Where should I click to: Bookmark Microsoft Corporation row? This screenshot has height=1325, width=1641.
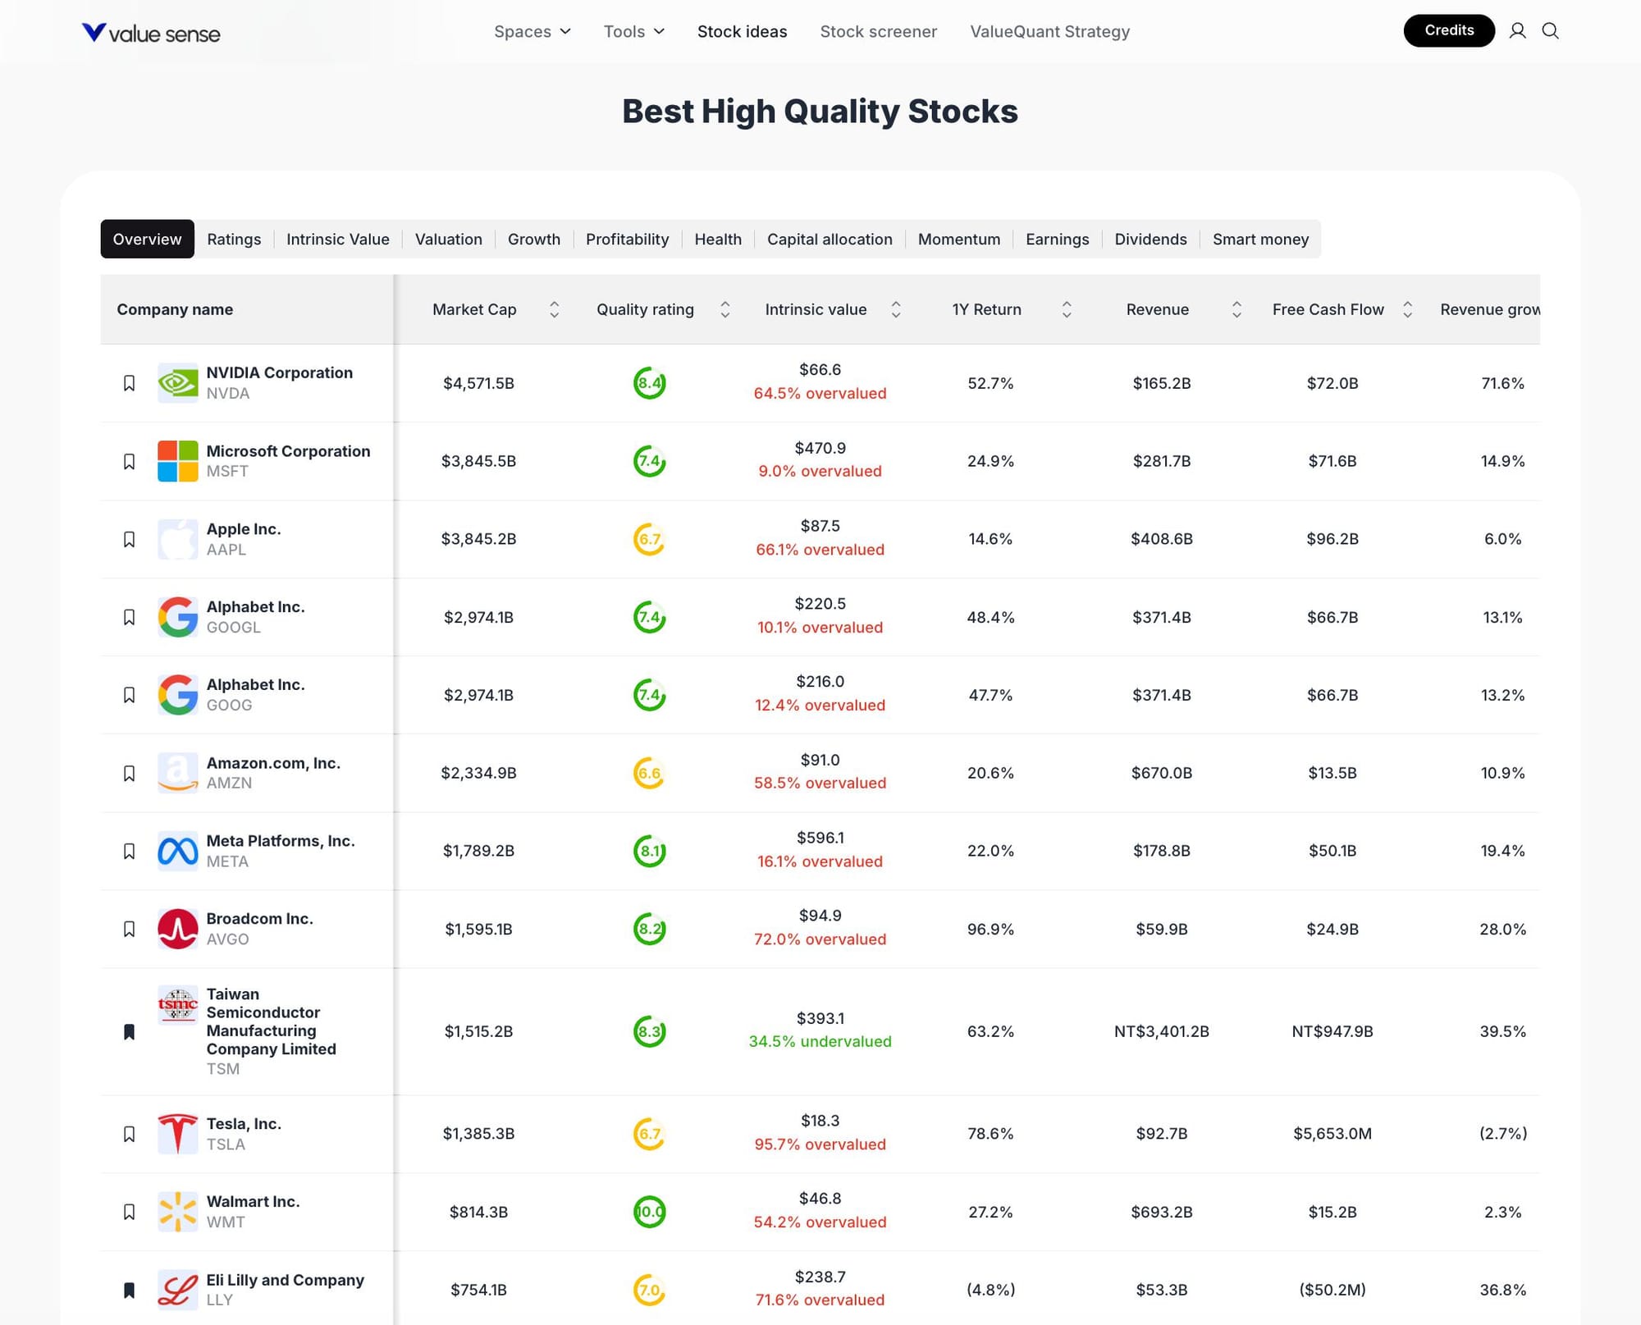(x=129, y=461)
